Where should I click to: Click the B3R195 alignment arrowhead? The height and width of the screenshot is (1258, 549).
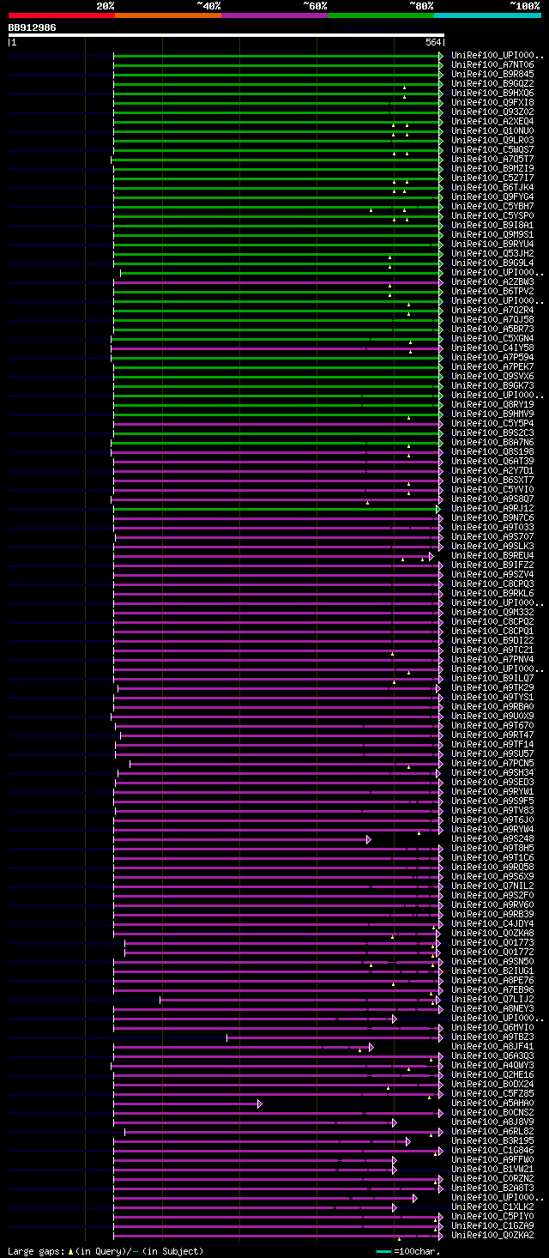pos(408,1141)
